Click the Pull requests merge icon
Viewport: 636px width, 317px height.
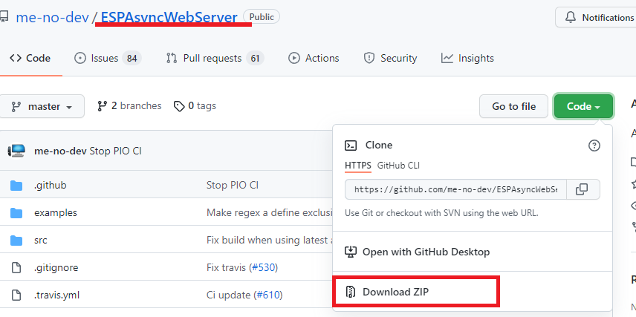pos(172,59)
